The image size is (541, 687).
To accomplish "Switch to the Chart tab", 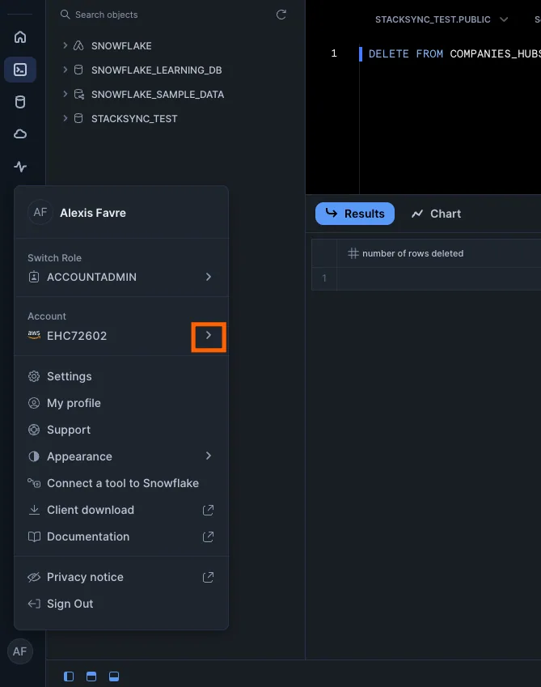I will point(437,214).
